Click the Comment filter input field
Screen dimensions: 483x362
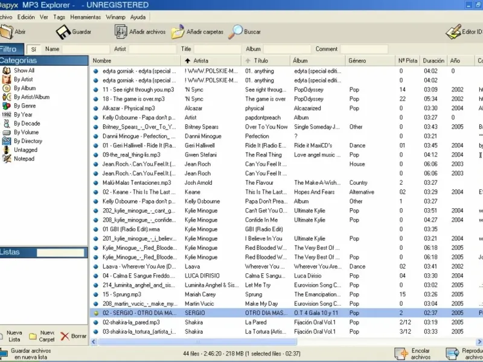tap(364, 49)
